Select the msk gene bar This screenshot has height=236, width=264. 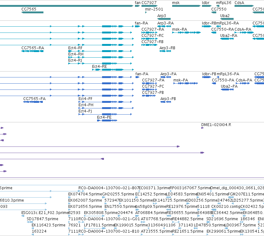click(186, 6)
